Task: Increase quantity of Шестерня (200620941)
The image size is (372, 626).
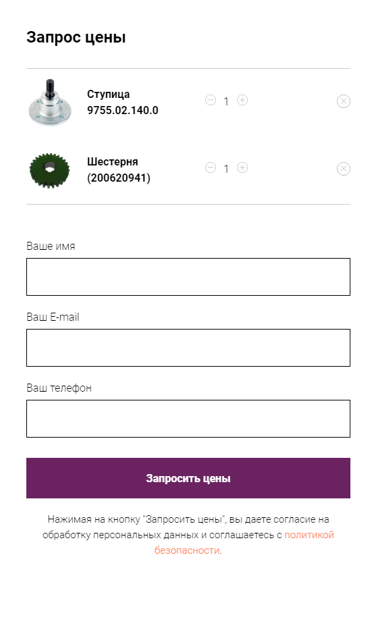Action: click(242, 167)
